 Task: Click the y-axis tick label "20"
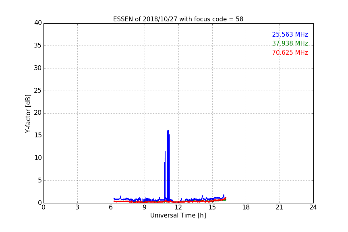pos(38,113)
